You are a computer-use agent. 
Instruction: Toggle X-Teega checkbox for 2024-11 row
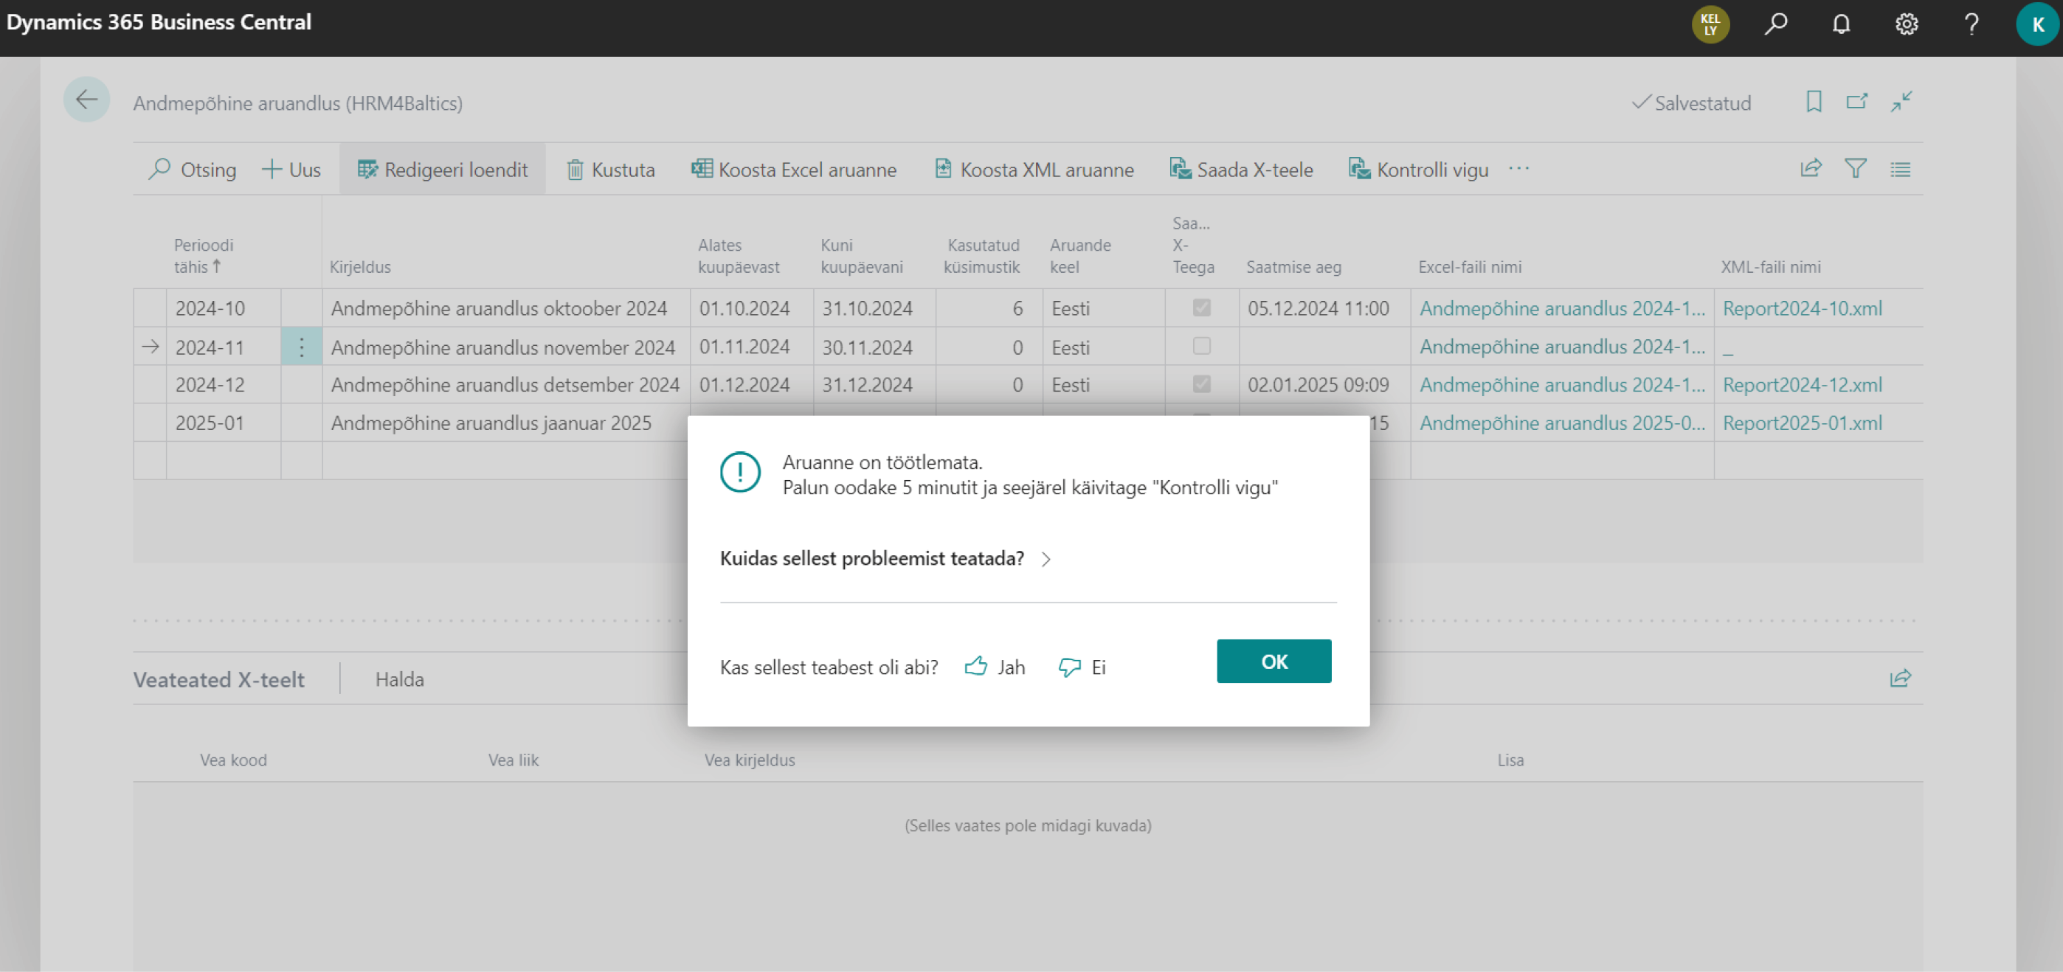tap(1201, 346)
